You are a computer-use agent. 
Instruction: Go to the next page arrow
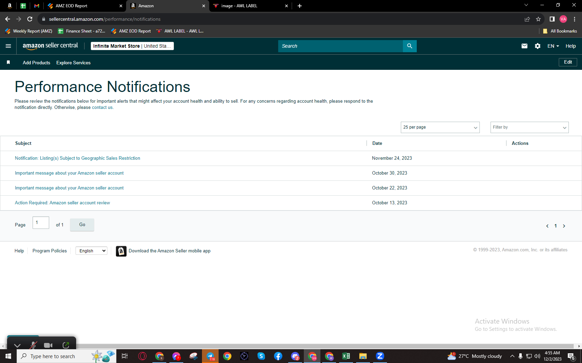click(x=564, y=226)
